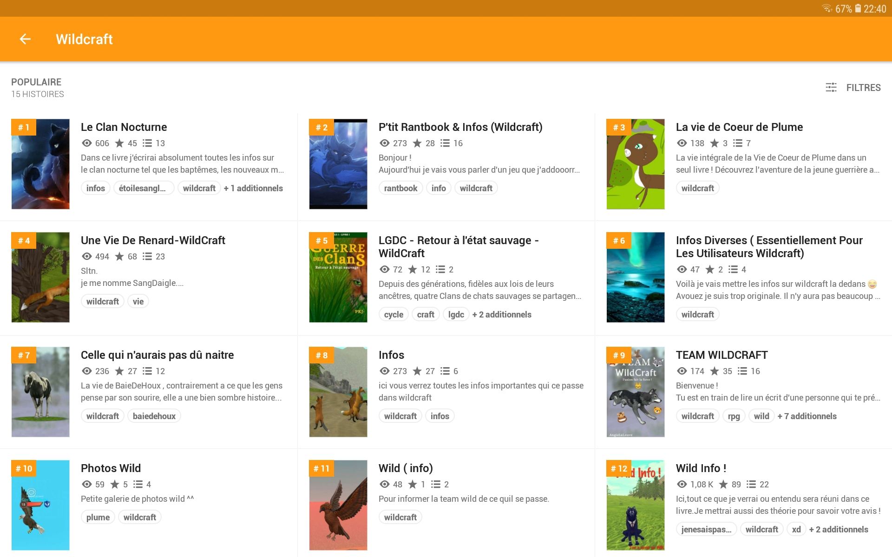The width and height of the screenshot is (892, 557).
Task: Select the 'wild' tag on TEAM WILDCRAFT
Action: (761, 416)
